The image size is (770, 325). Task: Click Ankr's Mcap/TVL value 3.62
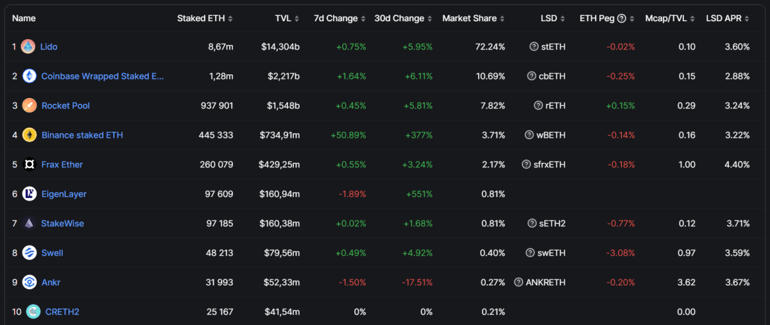[x=687, y=283]
